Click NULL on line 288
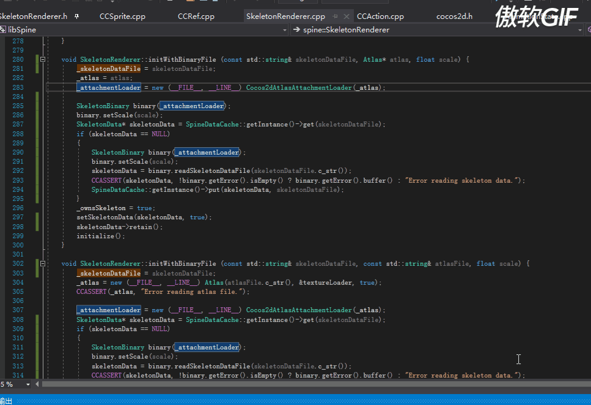 tap(159, 134)
